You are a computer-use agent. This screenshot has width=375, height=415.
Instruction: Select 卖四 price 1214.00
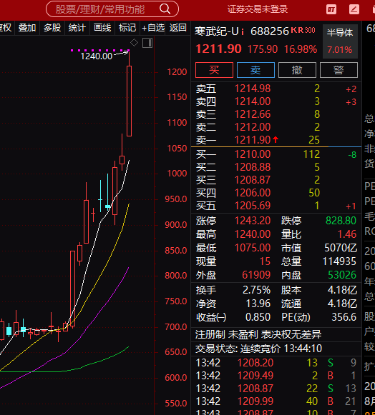(253, 101)
